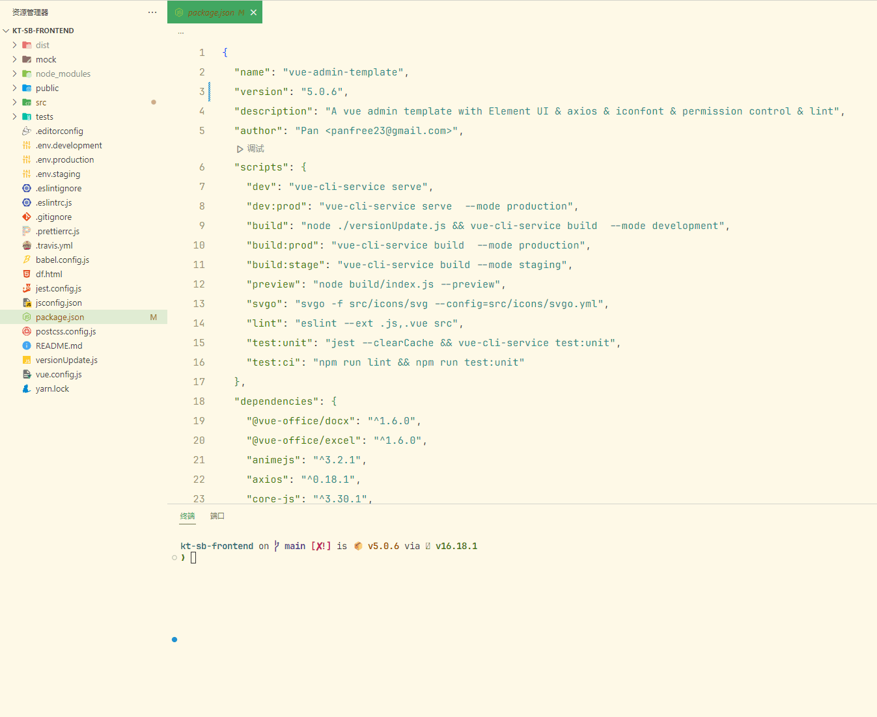The height and width of the screenshot is (717, 877).
Task: Switch to the 端口 ports panel tab
Action: [x=217, y=516]
